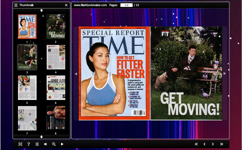Screen dimensions: 242x150
Task: Go to previous page in bottom toolbar
Action: pos(204,144)
